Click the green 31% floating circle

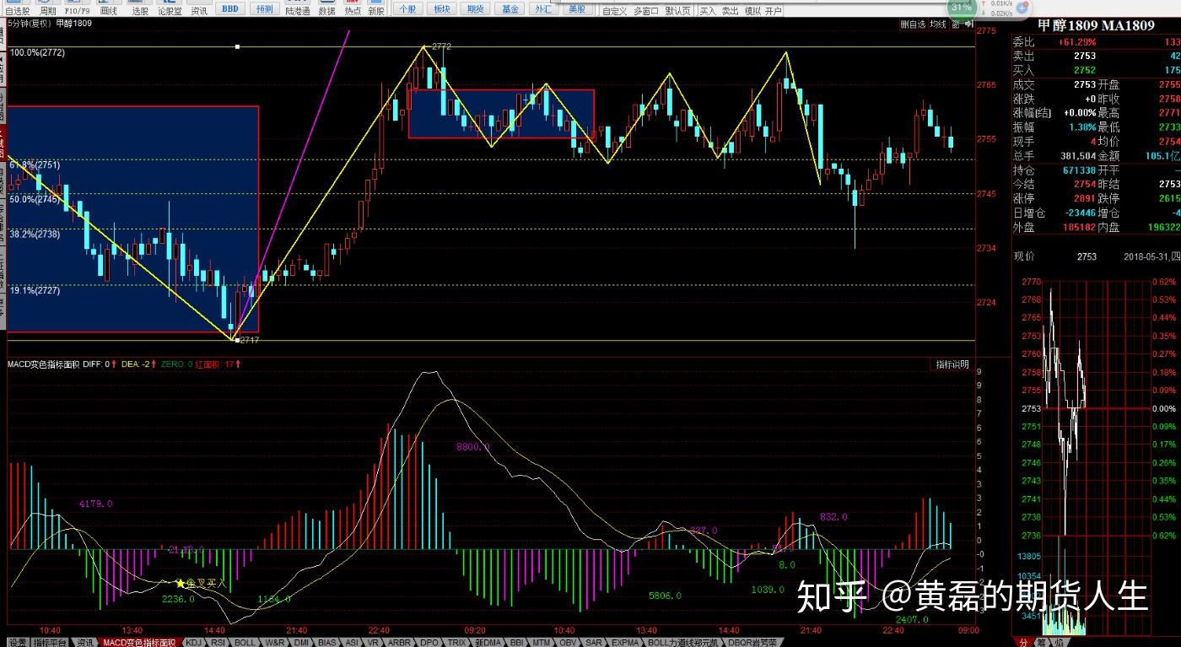click(960, 7)
